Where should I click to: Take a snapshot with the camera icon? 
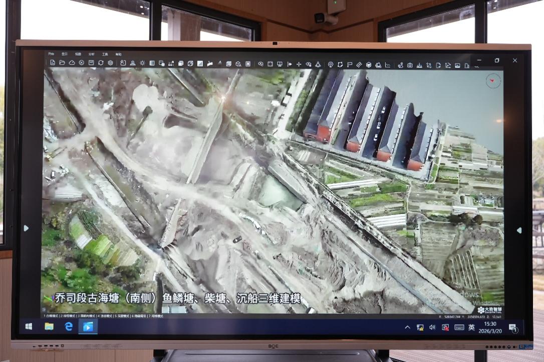(410, 65)
